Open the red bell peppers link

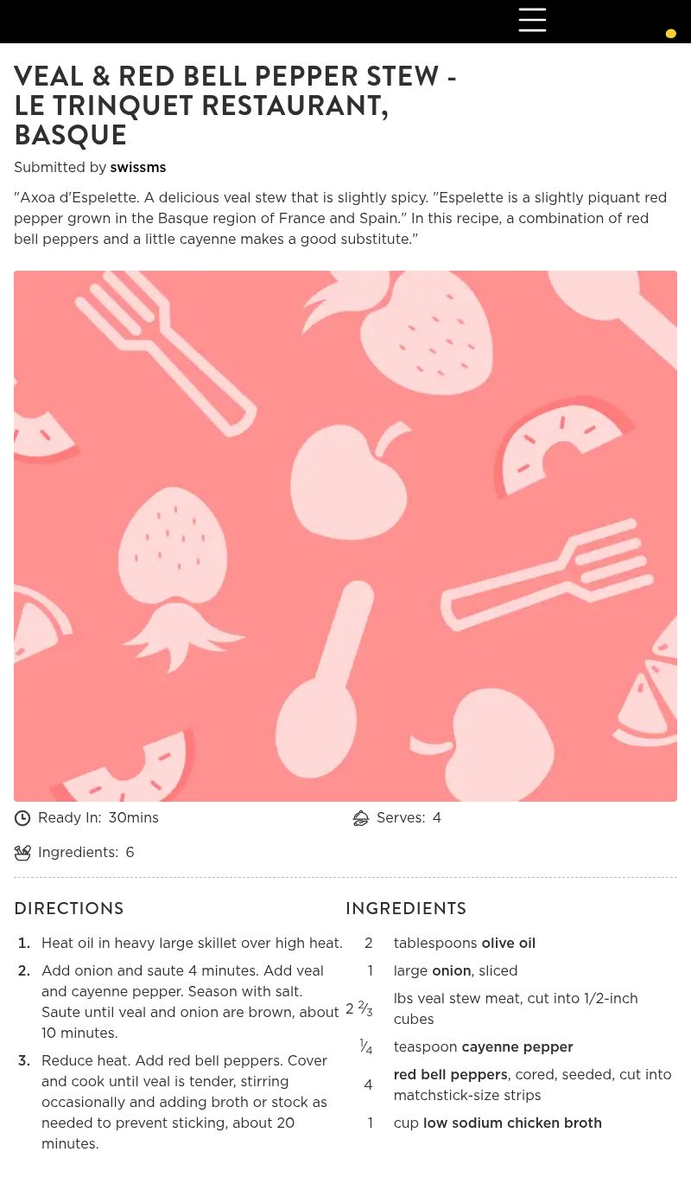(451, 1074)
